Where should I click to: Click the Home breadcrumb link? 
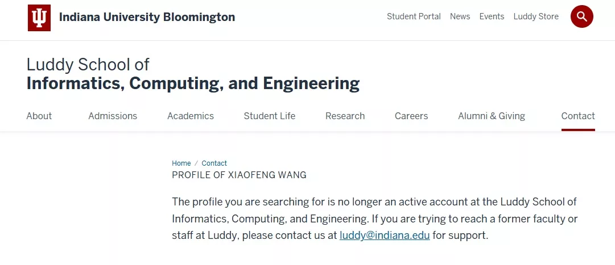click(x=181, y=163)
